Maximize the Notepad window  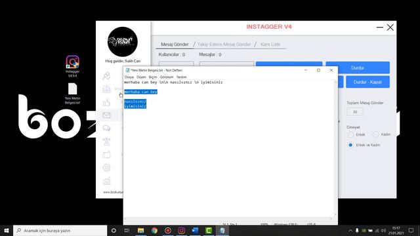click(x=318, y=70)
